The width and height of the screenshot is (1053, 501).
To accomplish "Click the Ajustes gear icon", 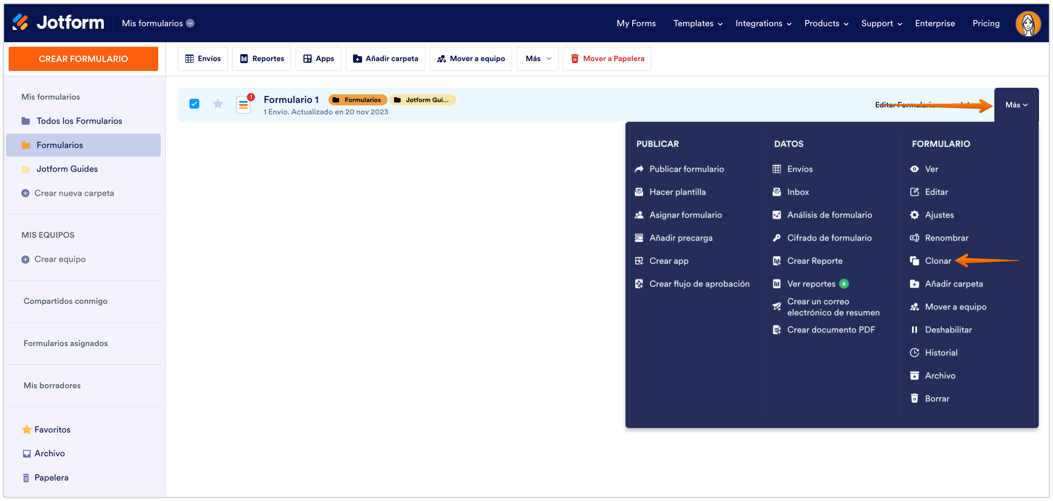I will 914,215.
